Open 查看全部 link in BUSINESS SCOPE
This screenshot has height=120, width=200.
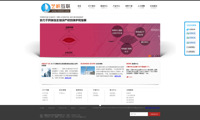pos(118,76)
